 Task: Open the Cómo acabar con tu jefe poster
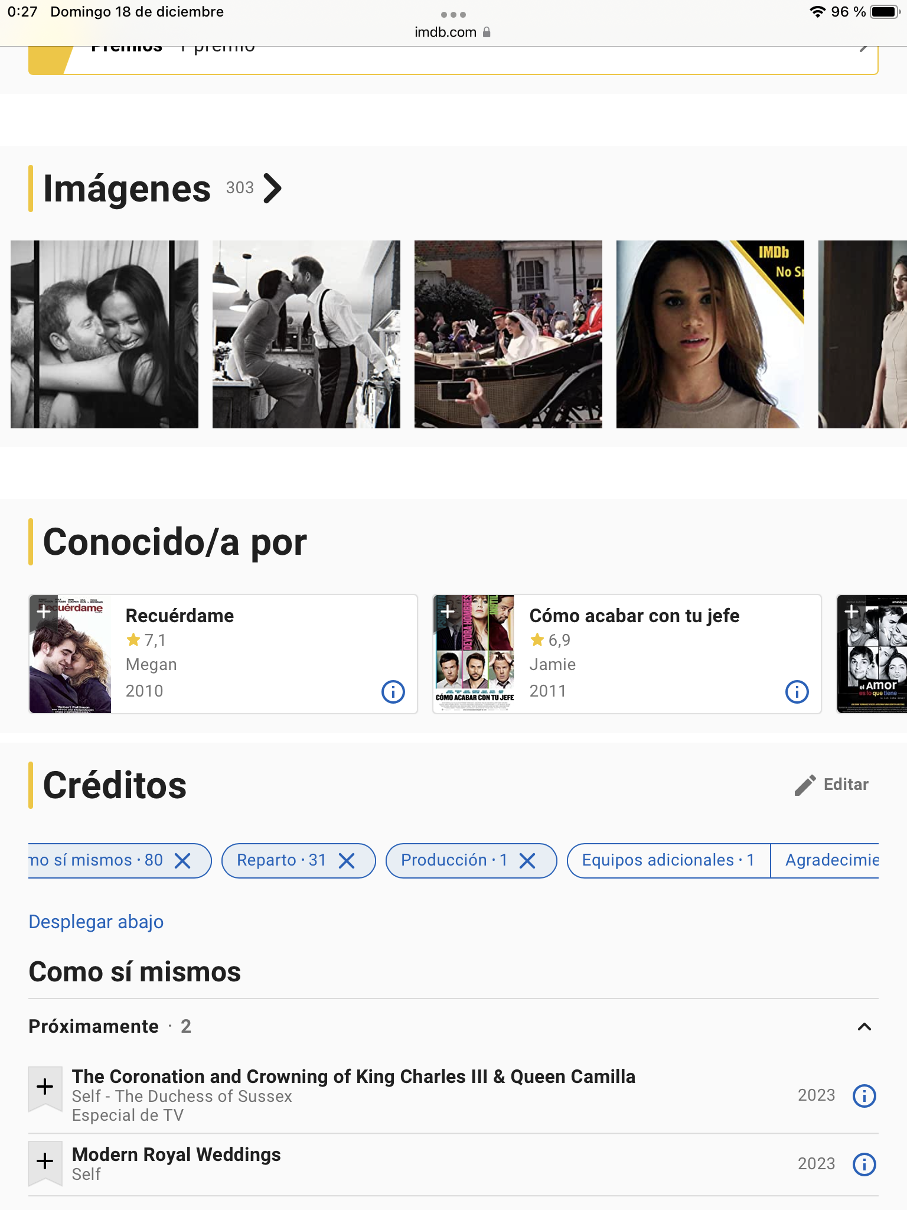click(x=474, y=654)
